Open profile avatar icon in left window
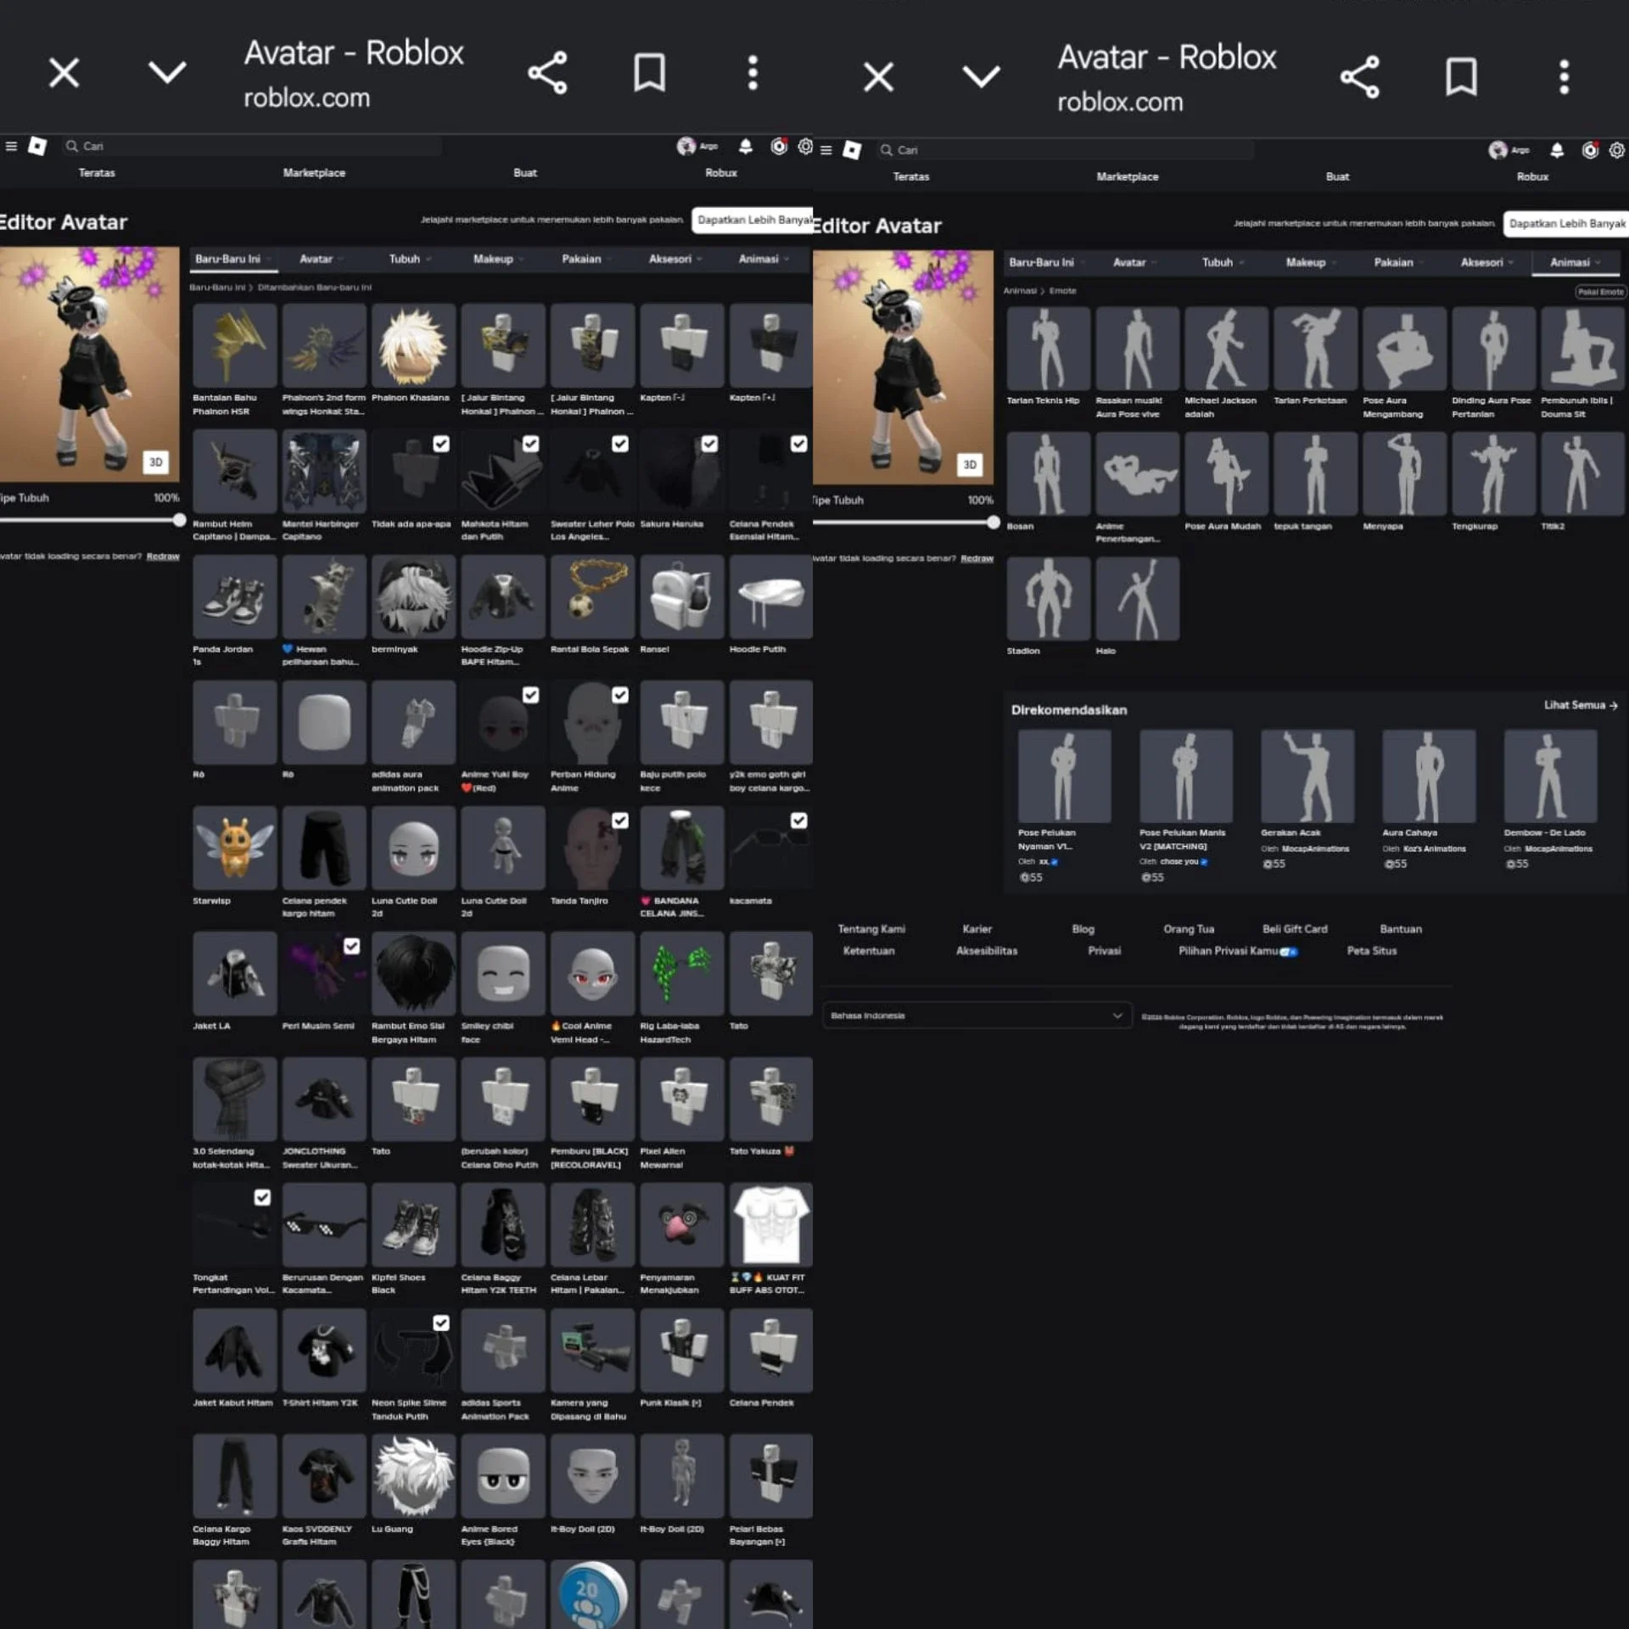1629x1629 pixels. (x=686, y=146)
